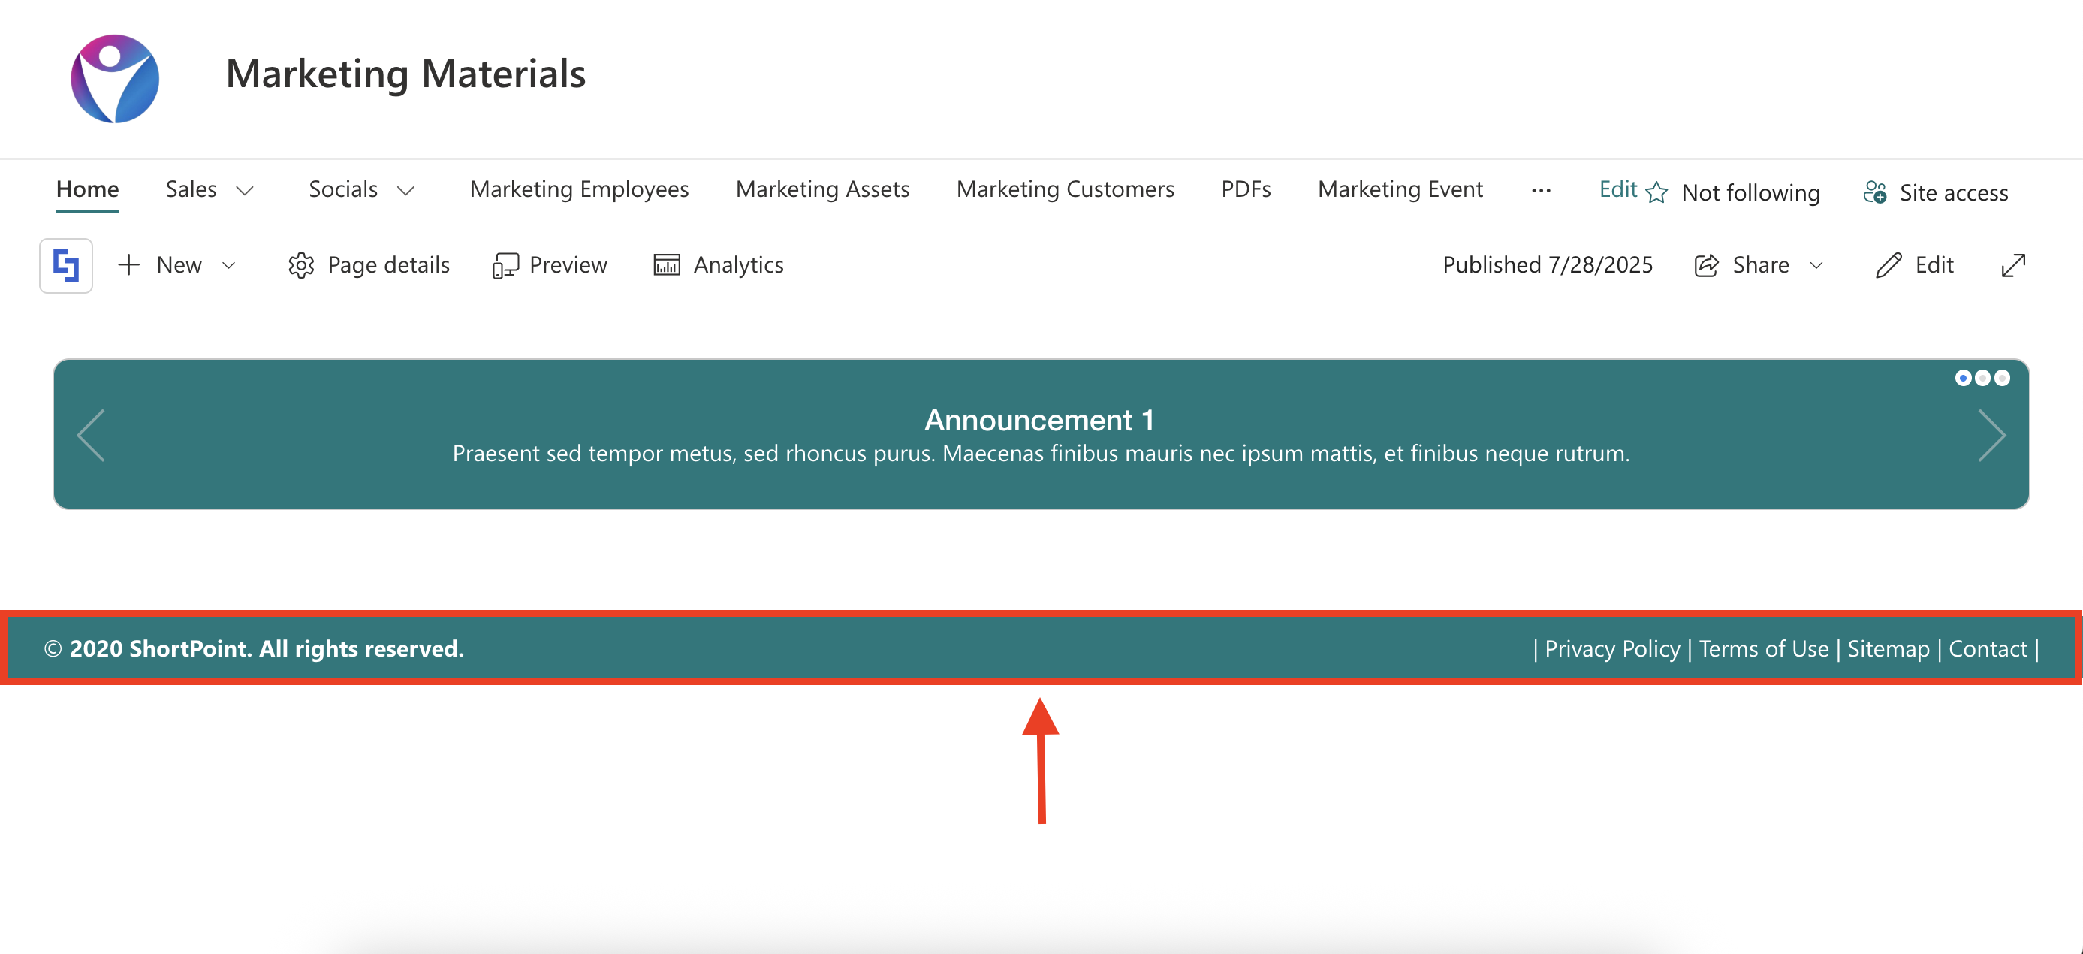Click the Preview device icon
The image size is (2083, 954).
coord(505,265)
